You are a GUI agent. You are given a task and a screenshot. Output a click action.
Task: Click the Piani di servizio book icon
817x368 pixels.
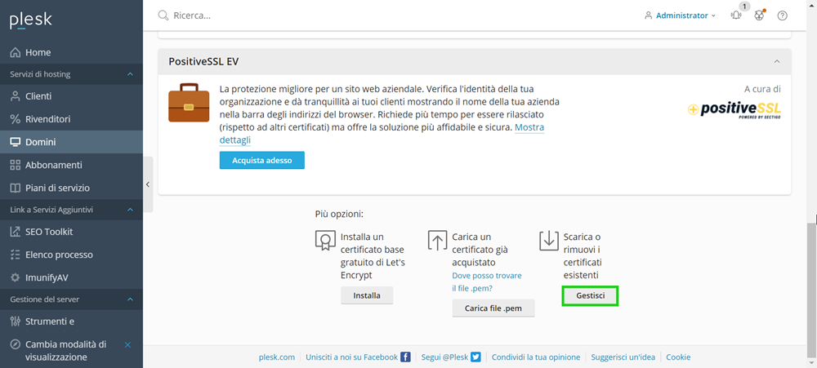pyautogui.click(x=15, y=188)
